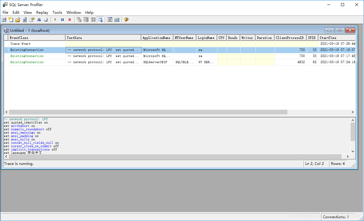Click the Writes column header
The width and height of the screenshot is (364, 221).
(x=248, y=38)
